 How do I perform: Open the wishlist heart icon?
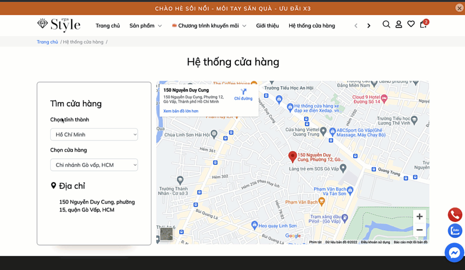[411, 24]
